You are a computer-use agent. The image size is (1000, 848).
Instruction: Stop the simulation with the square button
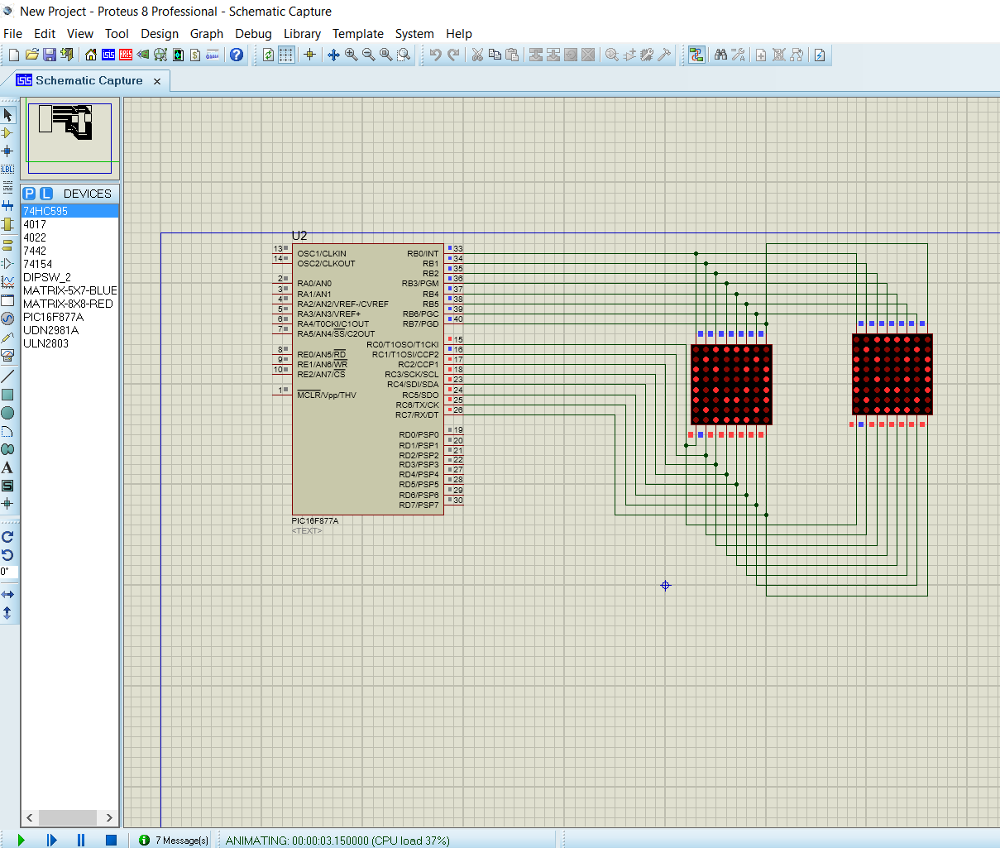111,840
